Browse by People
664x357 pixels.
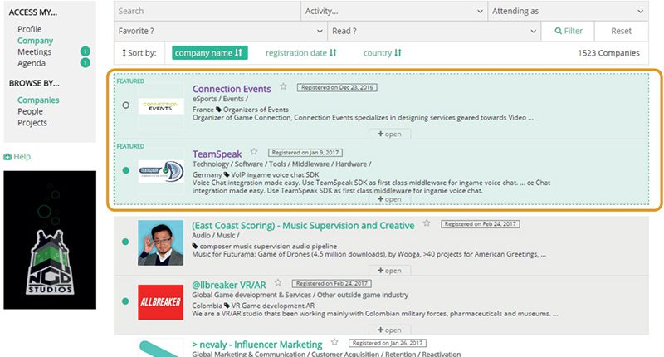coord(30,111)
